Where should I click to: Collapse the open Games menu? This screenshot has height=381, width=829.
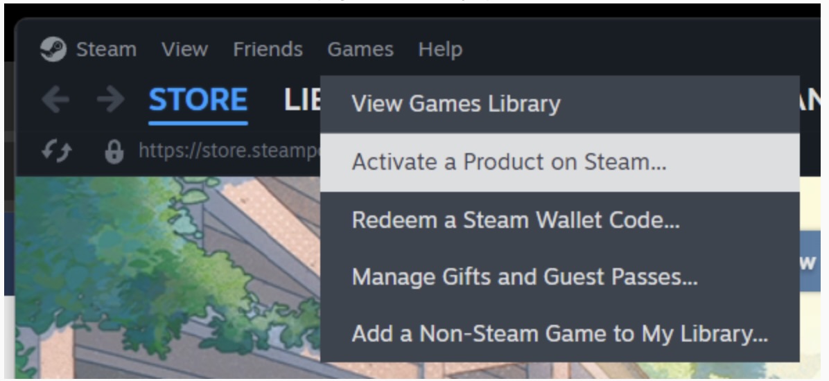point(360,50)
